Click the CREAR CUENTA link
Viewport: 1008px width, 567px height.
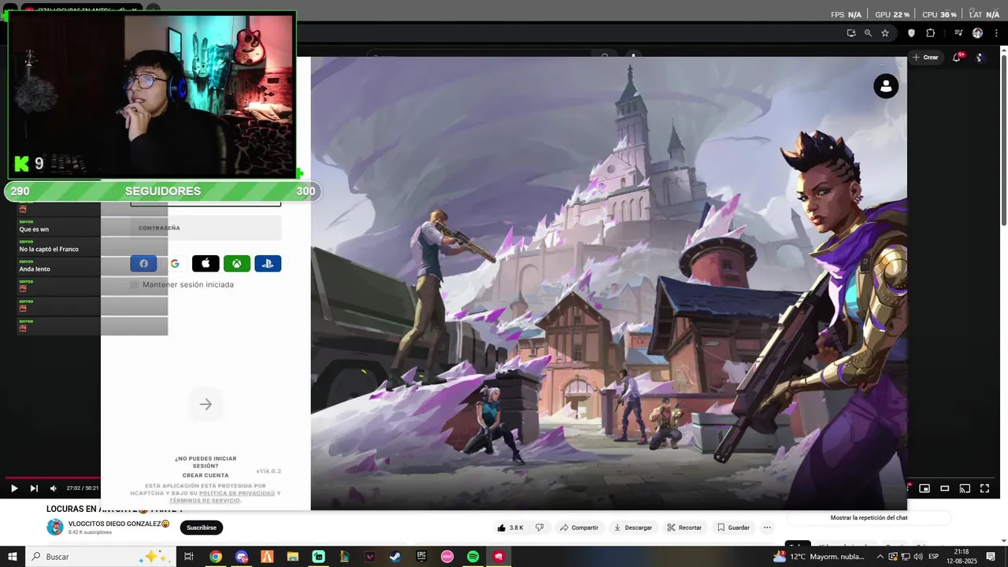(206, 476)
